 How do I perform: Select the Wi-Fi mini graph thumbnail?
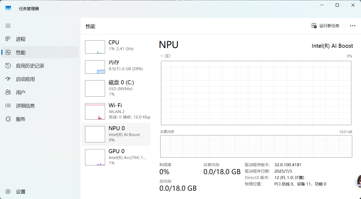pos(95,111)
